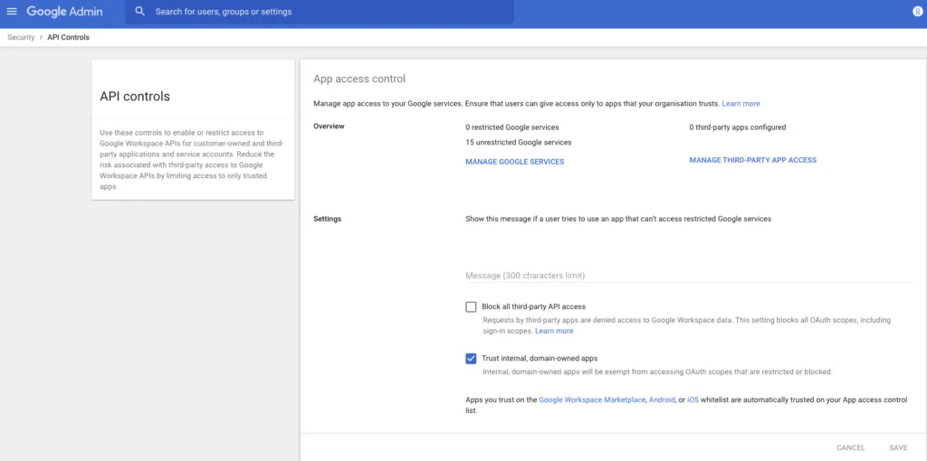927x461 pixels.
Task: Open the hamburger main menu
Action: [12, 11]
